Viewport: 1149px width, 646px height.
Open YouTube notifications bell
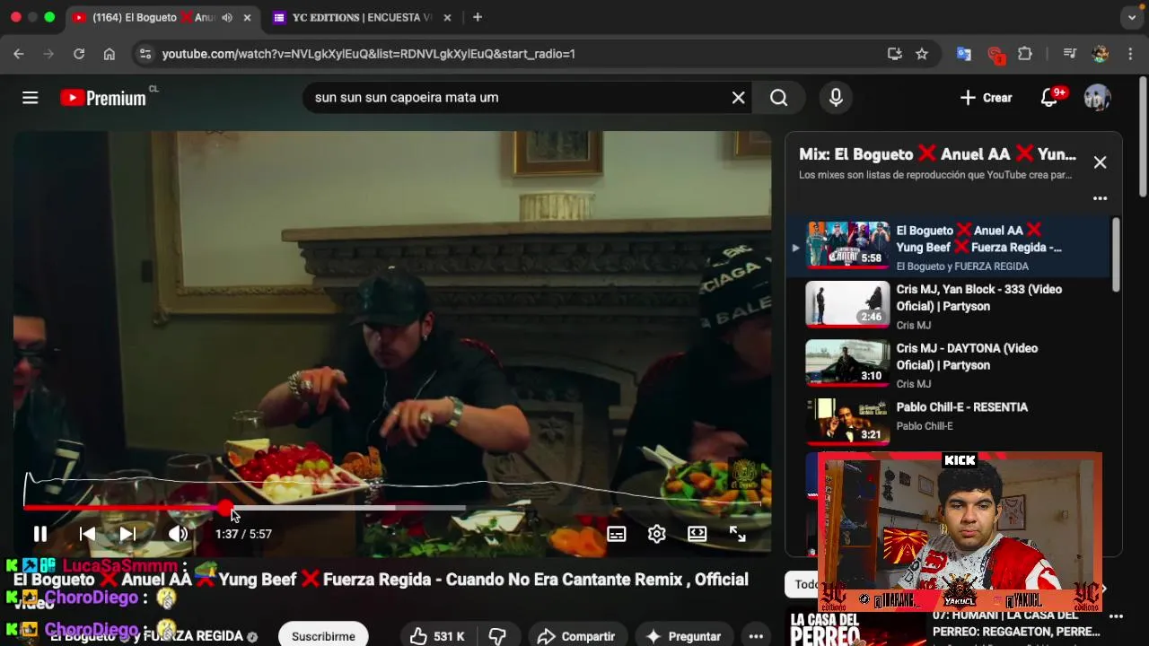1049,98
